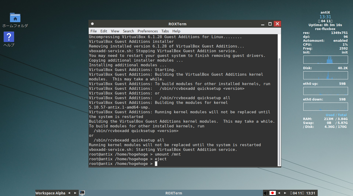Click the taskbar date 04 11
Screen dimensions: 353x196
point(297,193)
